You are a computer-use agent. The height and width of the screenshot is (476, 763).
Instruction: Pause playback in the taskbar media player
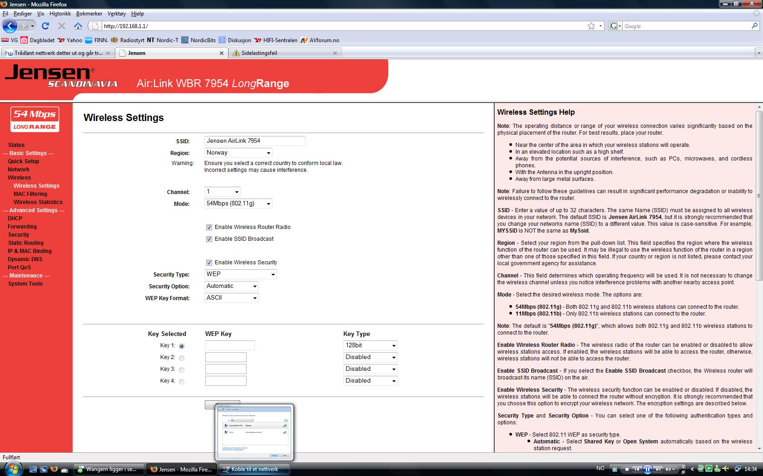[648, 469]
